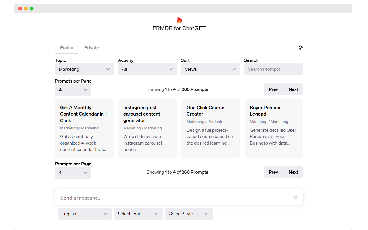Viewport: 368px width, 230px height.
Task: Open the Activity dropdown set to All
Action: [147, 69]
